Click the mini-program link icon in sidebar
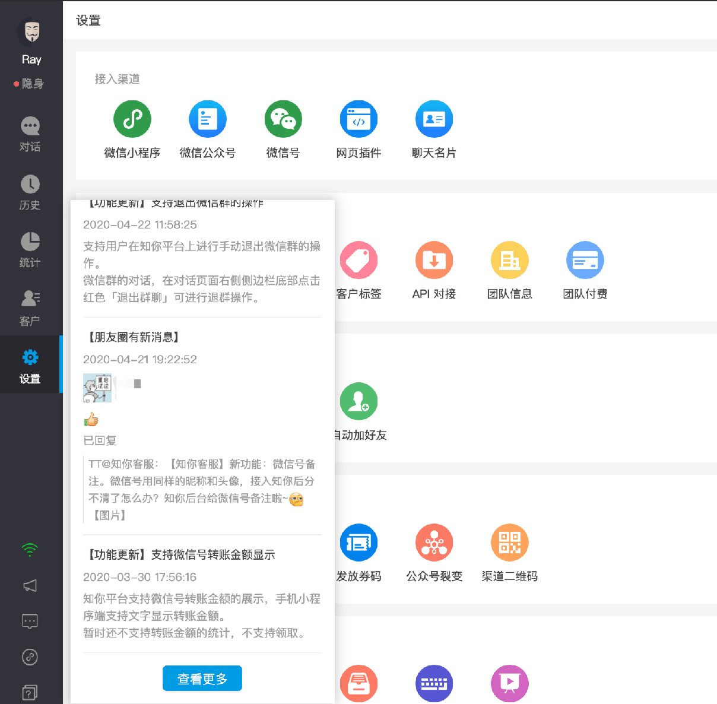The image size is (717, 704). (30, 657)
